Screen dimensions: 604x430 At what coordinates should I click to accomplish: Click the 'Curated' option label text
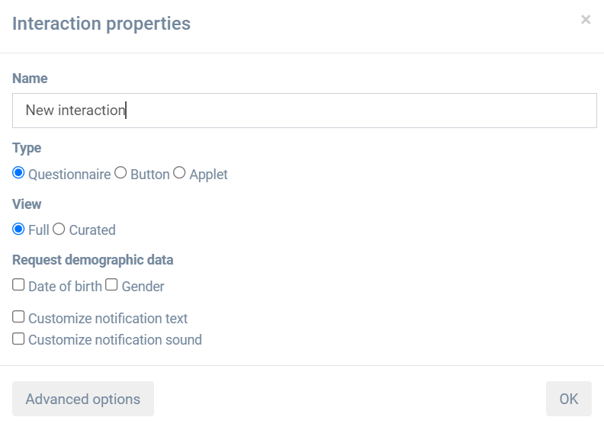tap(92, 230)
